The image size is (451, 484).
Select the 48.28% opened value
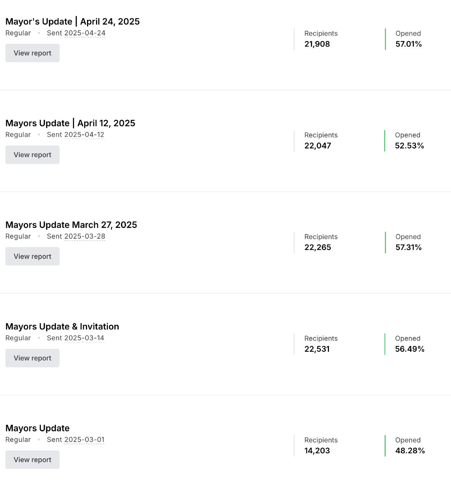click(x=410, y=451)
